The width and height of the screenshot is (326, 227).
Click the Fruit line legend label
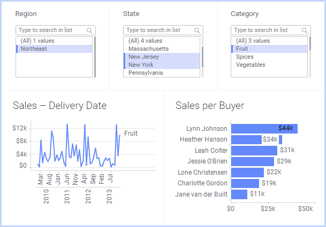(131, 134)
